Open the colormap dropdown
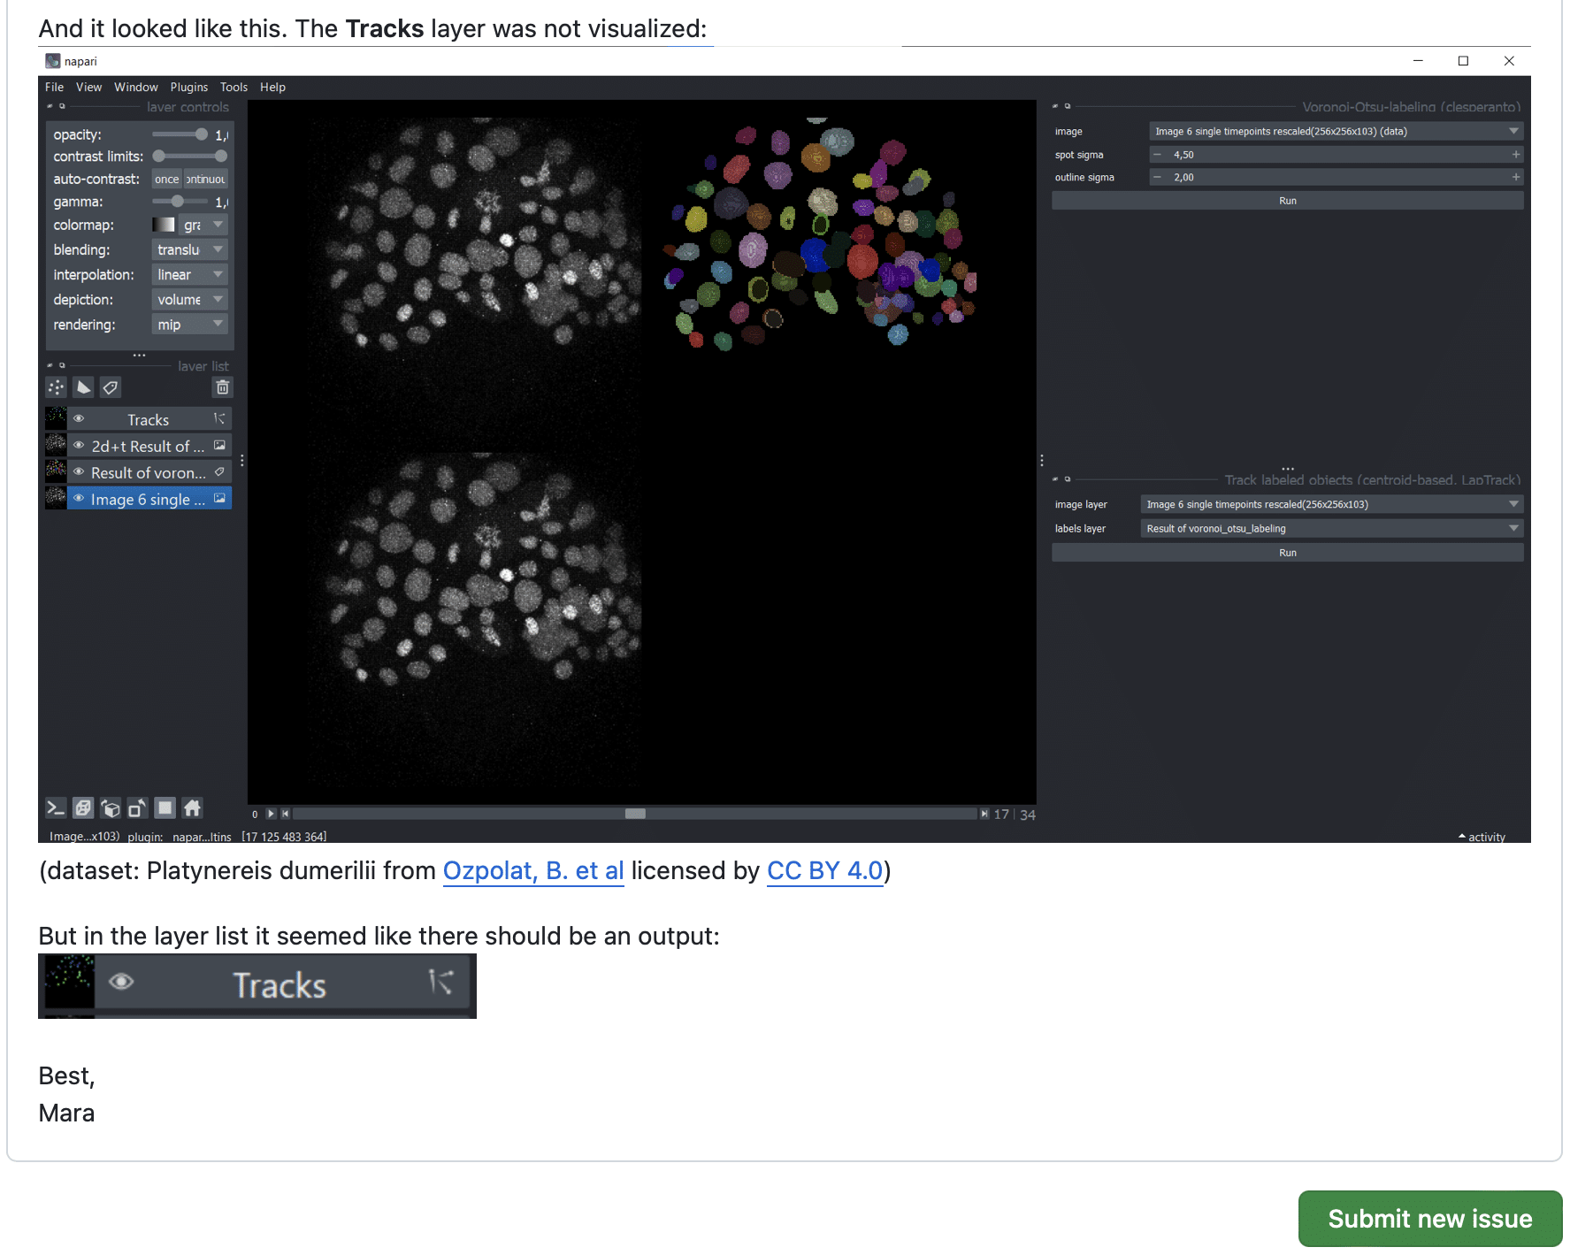1570x1255 pixels. point(203,225)
